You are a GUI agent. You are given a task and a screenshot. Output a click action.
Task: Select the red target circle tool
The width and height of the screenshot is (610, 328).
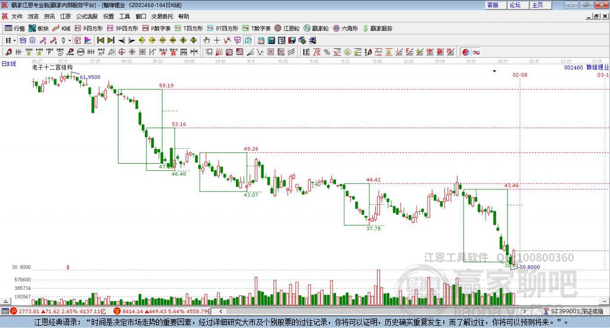point(122,52)
